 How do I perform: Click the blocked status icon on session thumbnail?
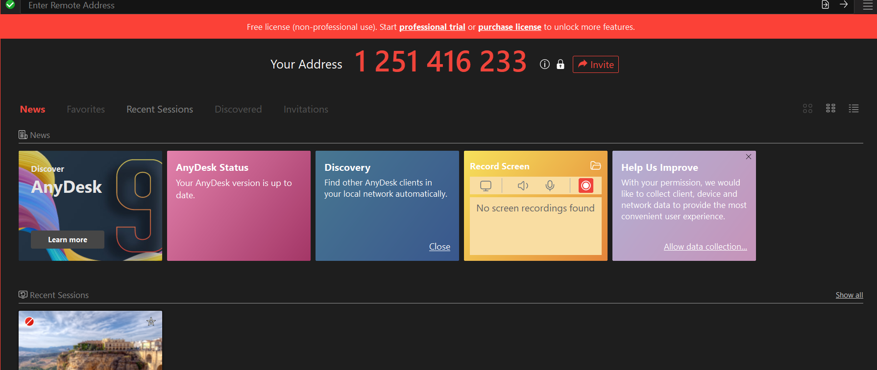[x=29, y=322]
